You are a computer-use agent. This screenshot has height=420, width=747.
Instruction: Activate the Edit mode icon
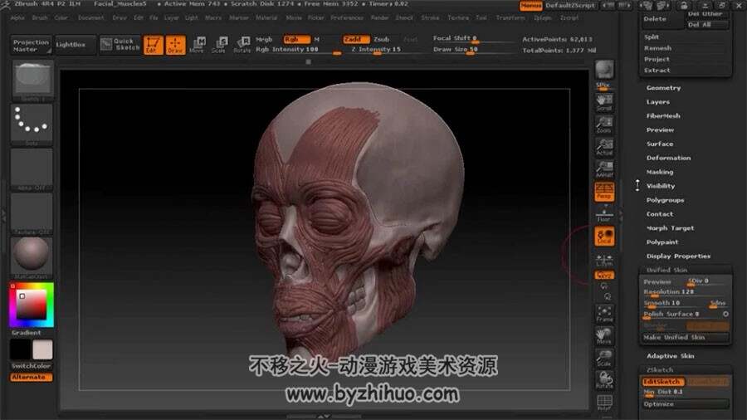(154, 45)
